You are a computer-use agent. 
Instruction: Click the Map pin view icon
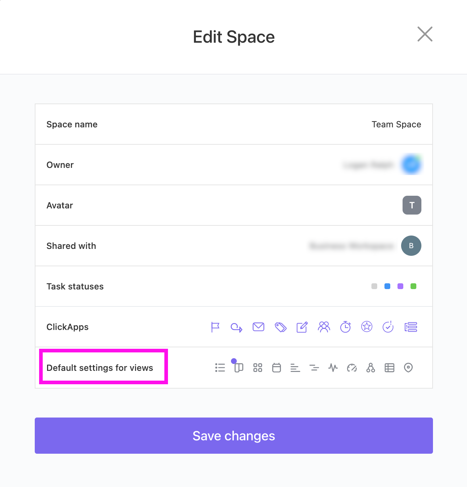point(408,368)
